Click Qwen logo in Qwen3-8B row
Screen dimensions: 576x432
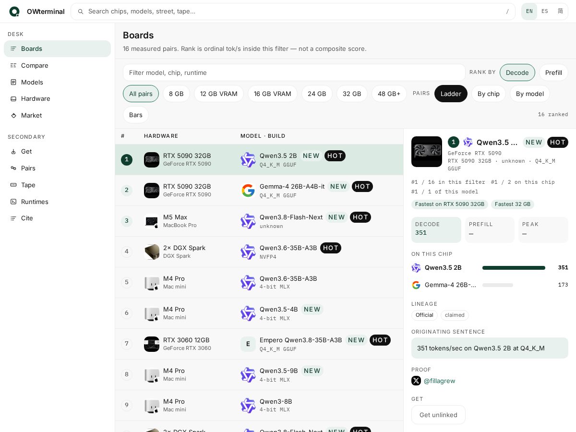pos(248,406)
